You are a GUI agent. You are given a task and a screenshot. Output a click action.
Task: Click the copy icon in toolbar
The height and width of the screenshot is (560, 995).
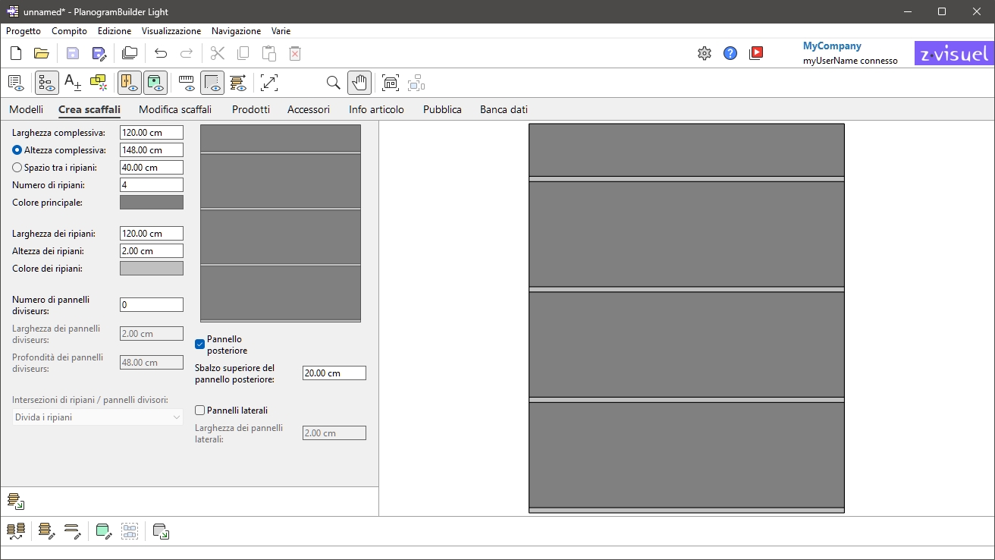pos(243,53)
